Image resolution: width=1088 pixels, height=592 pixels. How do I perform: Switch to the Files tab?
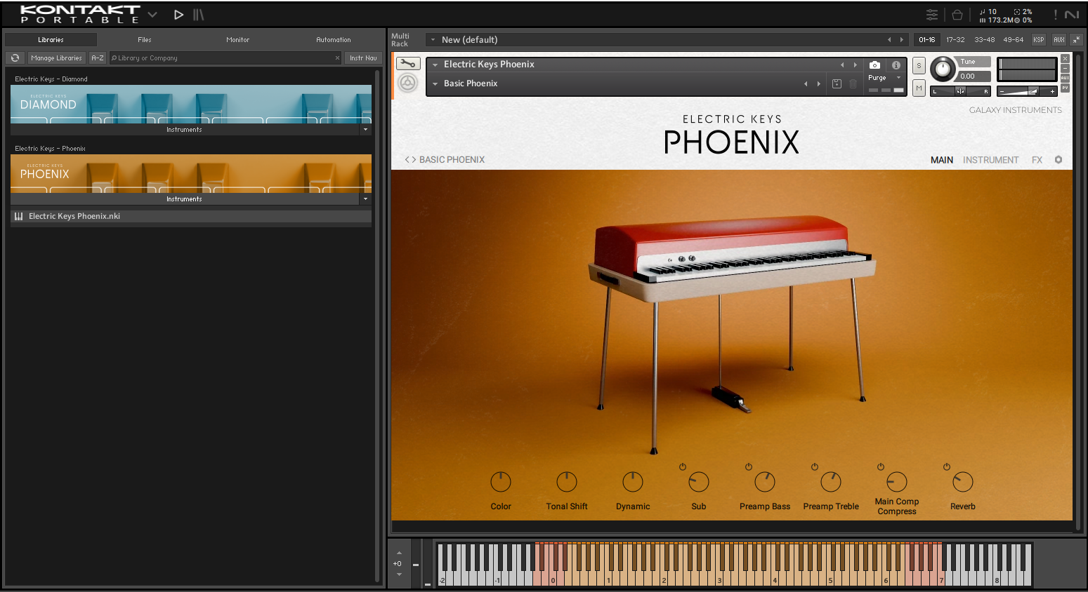point(144,40)
